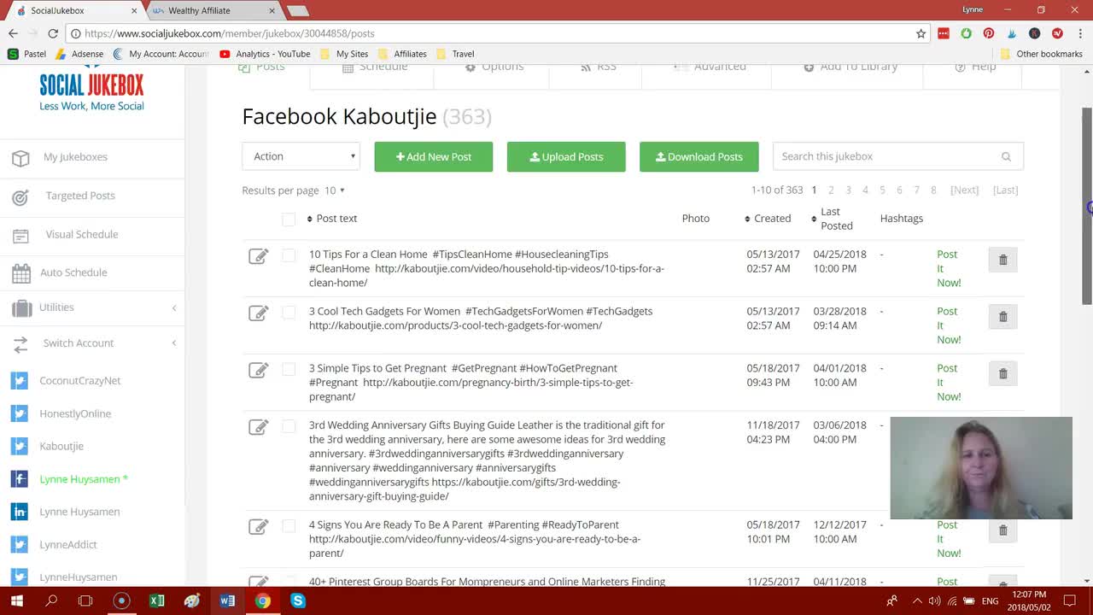The width and height of the screenshot is (1093, 615).
Task: Select the LynneAddict Twitter icon
Action: click(19, 544)
